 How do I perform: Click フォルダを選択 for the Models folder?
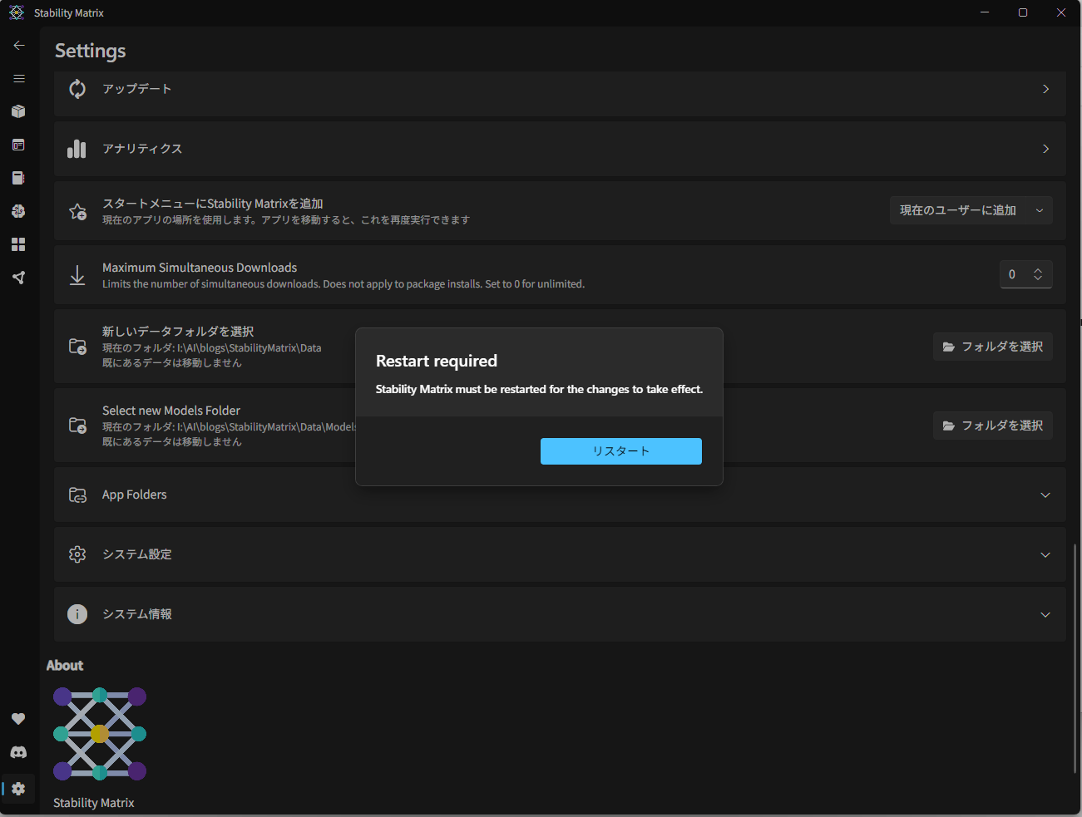pyautogui.click(x=993, y=426)
